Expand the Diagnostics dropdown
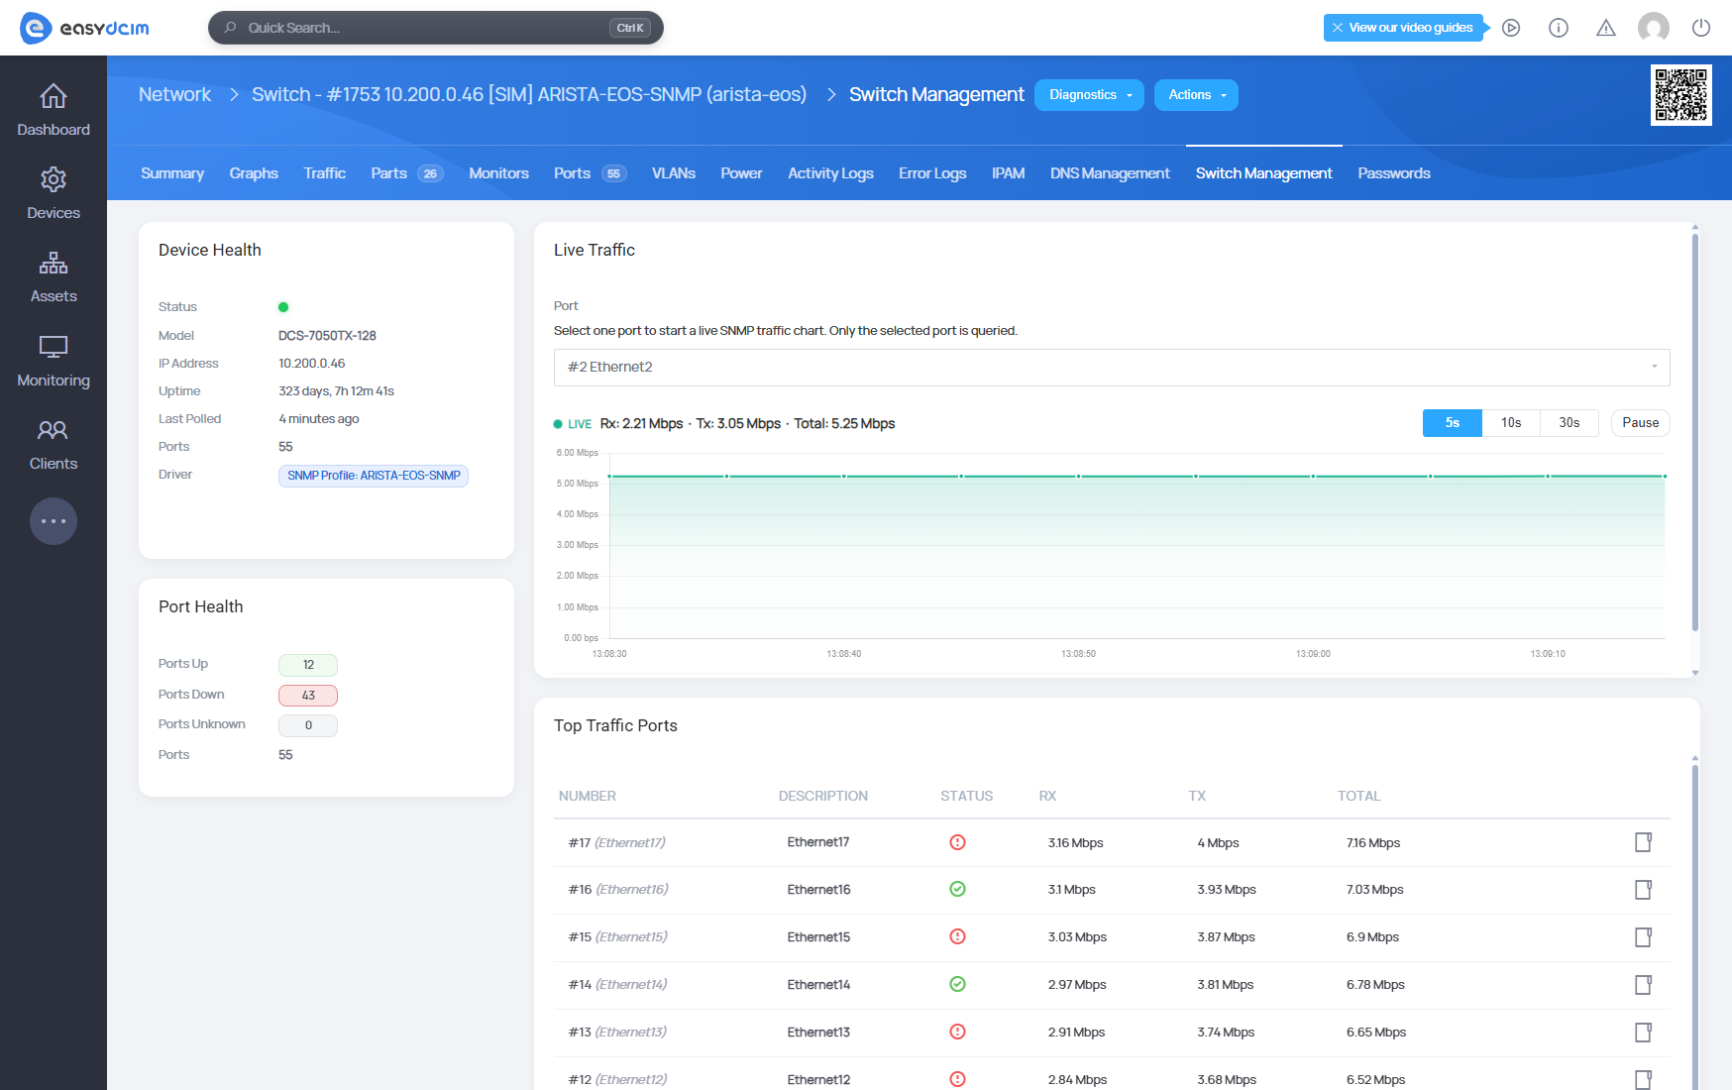 (x=1089, y=95)
